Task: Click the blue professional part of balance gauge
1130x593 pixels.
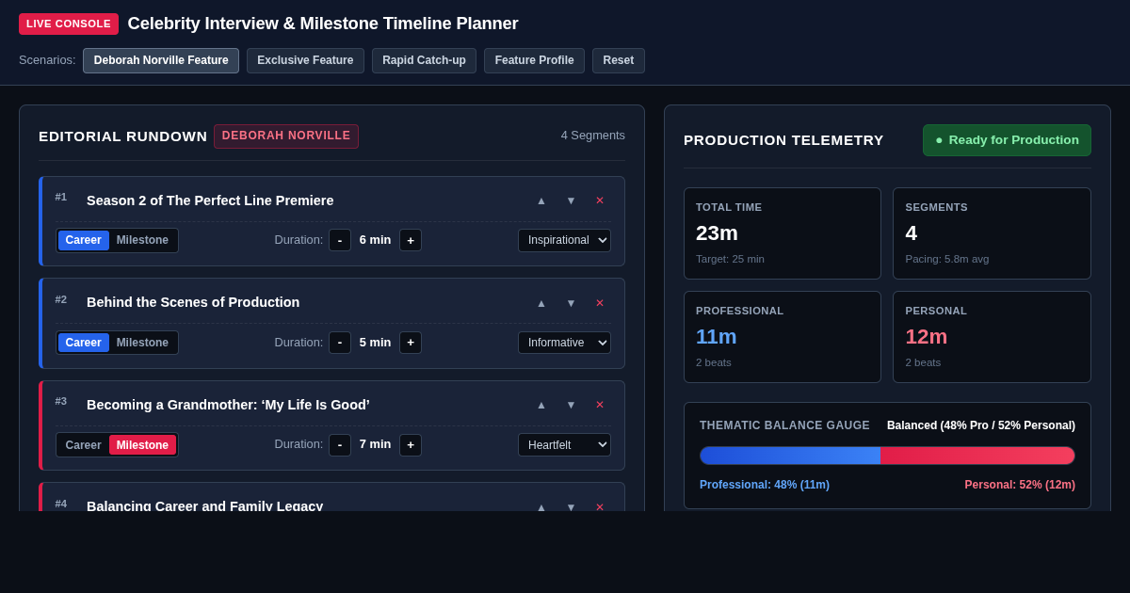Action: click(790, 456)
